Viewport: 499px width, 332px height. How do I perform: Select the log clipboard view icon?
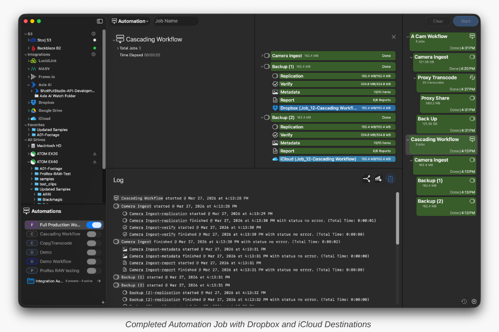[x=390, y=179]
